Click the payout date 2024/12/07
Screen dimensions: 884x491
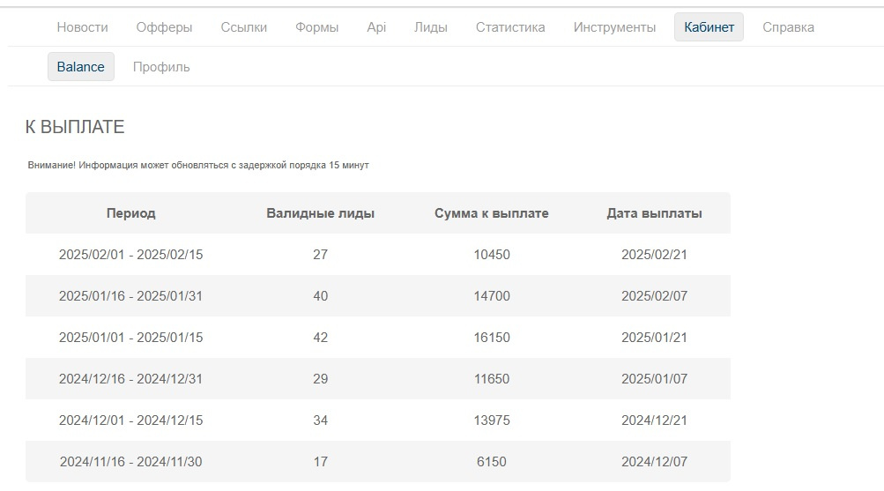(x=654, y=462)
